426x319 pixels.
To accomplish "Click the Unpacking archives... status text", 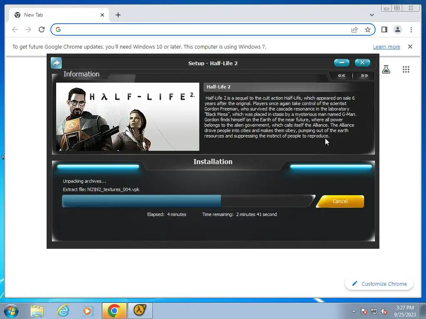I will [x=84, y=181].
